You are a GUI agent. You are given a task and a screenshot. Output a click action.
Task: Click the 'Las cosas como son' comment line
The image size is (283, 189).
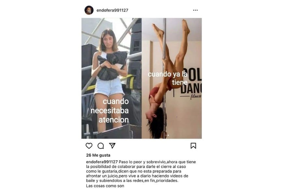pyautogui.click(x=105, y=186)
